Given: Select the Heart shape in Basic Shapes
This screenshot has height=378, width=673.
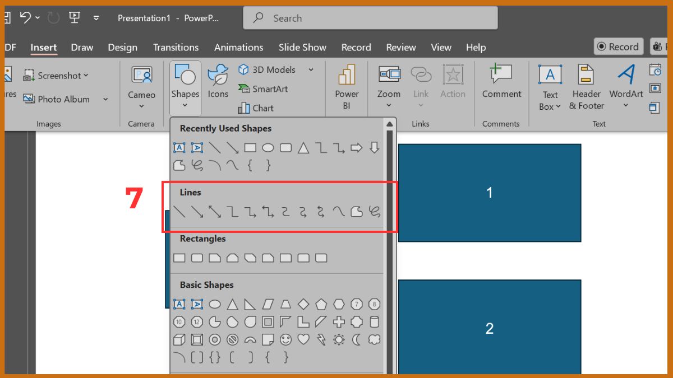Looking at the screenshot, I should coord(303,339).
